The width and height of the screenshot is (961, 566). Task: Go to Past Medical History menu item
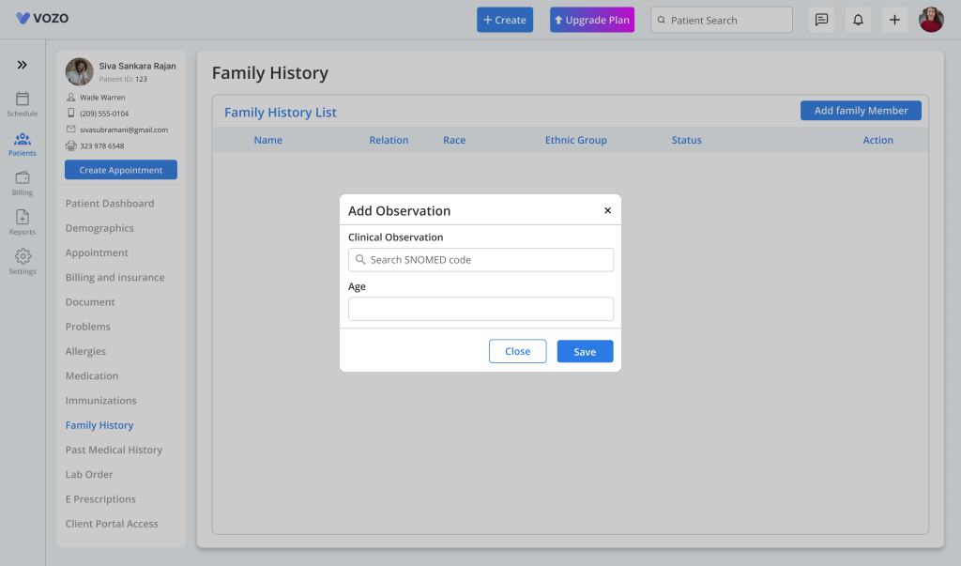(x=114, y=450)
